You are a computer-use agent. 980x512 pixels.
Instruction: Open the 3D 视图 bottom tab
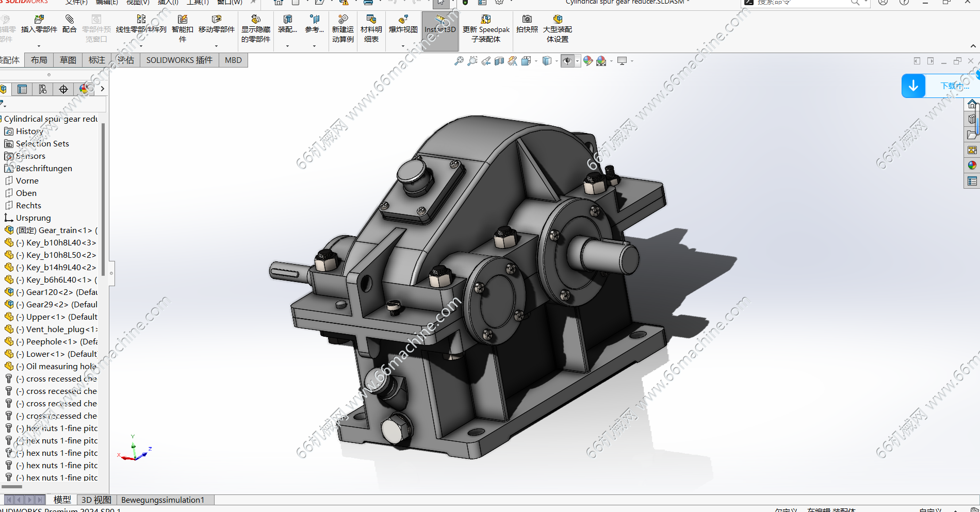pyautogui.click(x=96, y=500)
